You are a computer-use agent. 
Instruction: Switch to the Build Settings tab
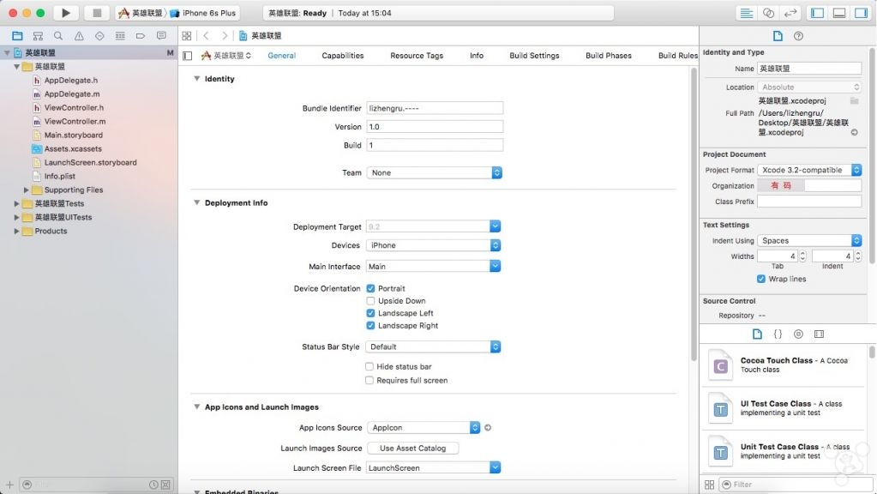pos(534,56)
